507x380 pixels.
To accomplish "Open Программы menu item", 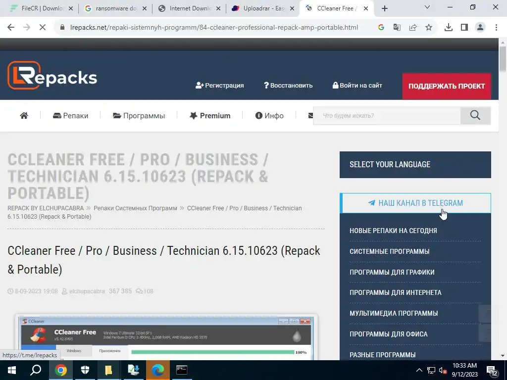I will [139, 116].
